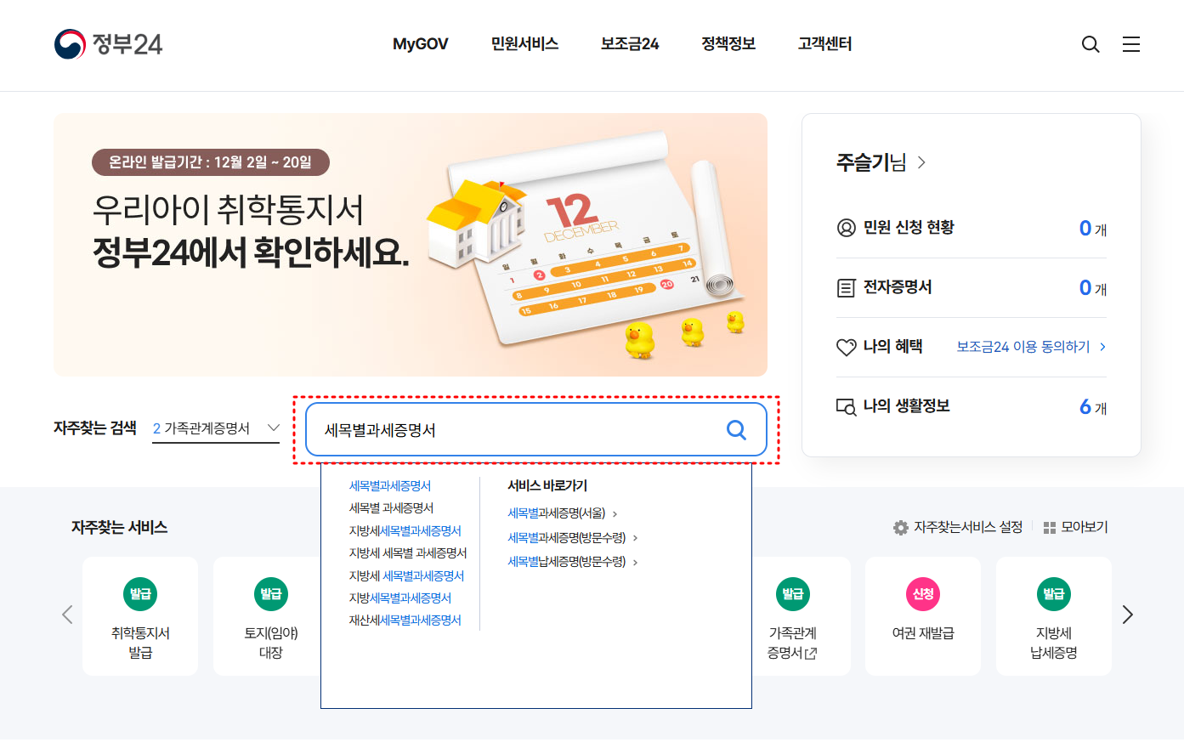1184x748 pixels.
Task: Open the MyGOV menu
Action: pos(420,44)
